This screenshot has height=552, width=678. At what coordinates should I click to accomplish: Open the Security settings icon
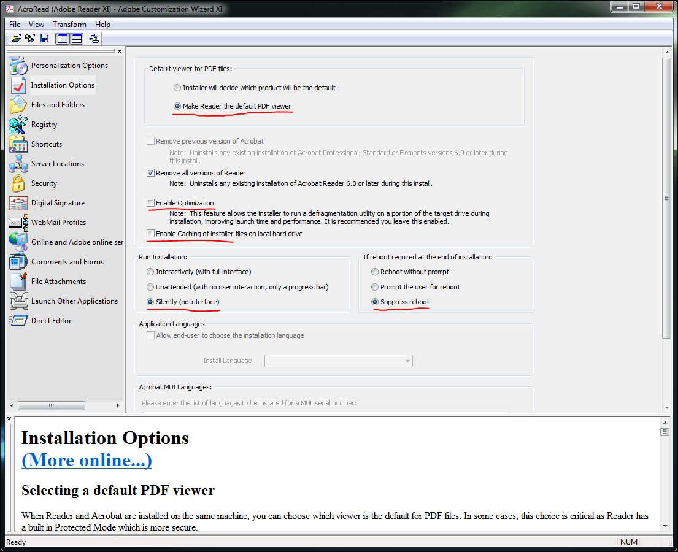pos(18,183)
